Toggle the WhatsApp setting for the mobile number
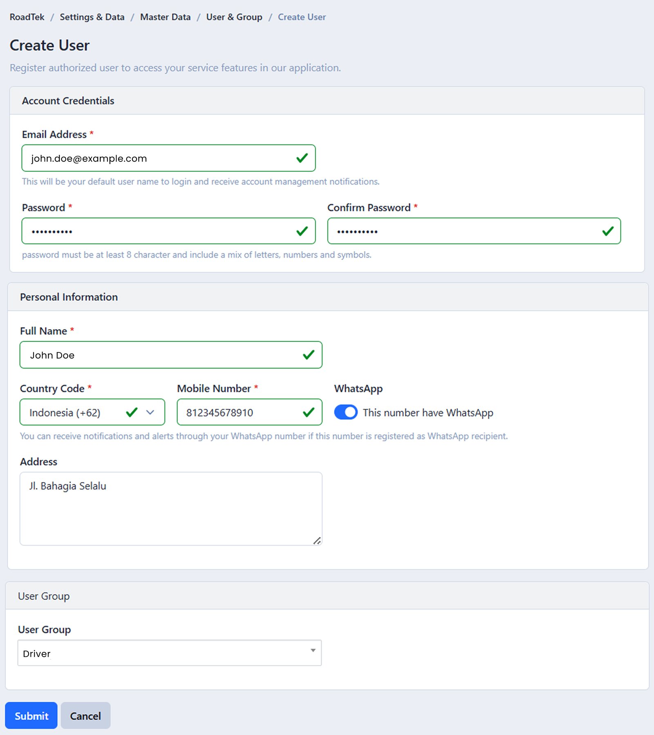This screenshot has height=735, width=654. pos(345,413)
